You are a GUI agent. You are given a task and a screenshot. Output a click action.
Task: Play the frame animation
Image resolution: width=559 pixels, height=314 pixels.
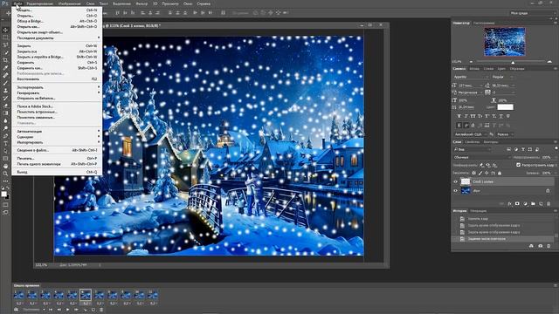(x=68, y=310)
